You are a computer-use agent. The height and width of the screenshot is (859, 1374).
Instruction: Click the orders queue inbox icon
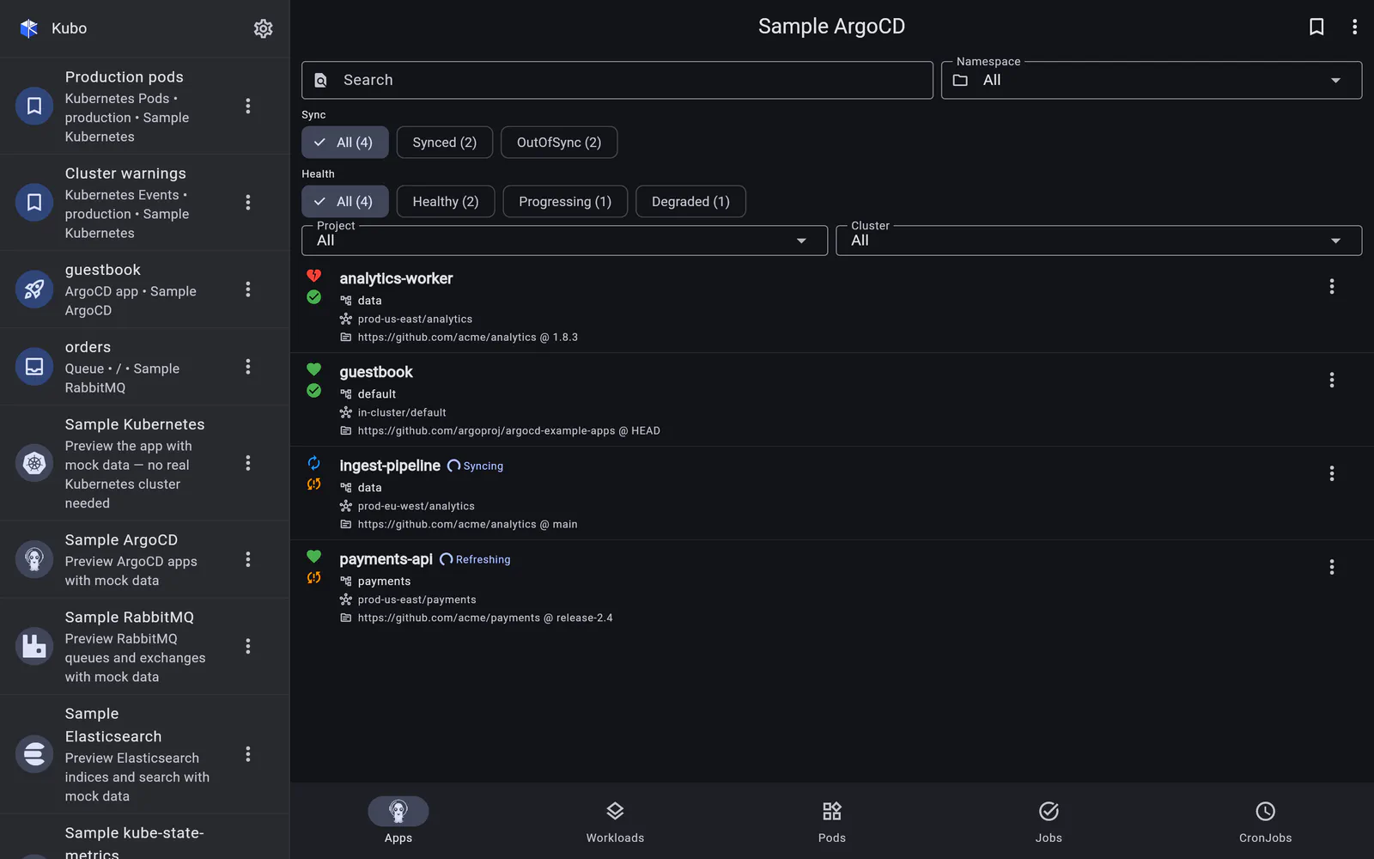click(34, 367)
